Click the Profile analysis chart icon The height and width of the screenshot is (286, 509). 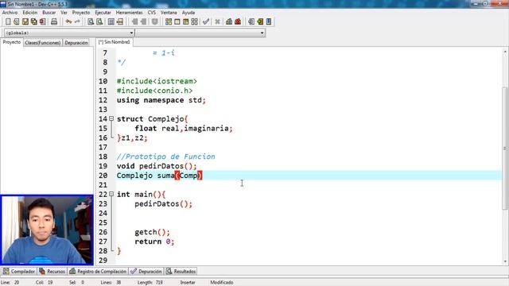(229, 21)
